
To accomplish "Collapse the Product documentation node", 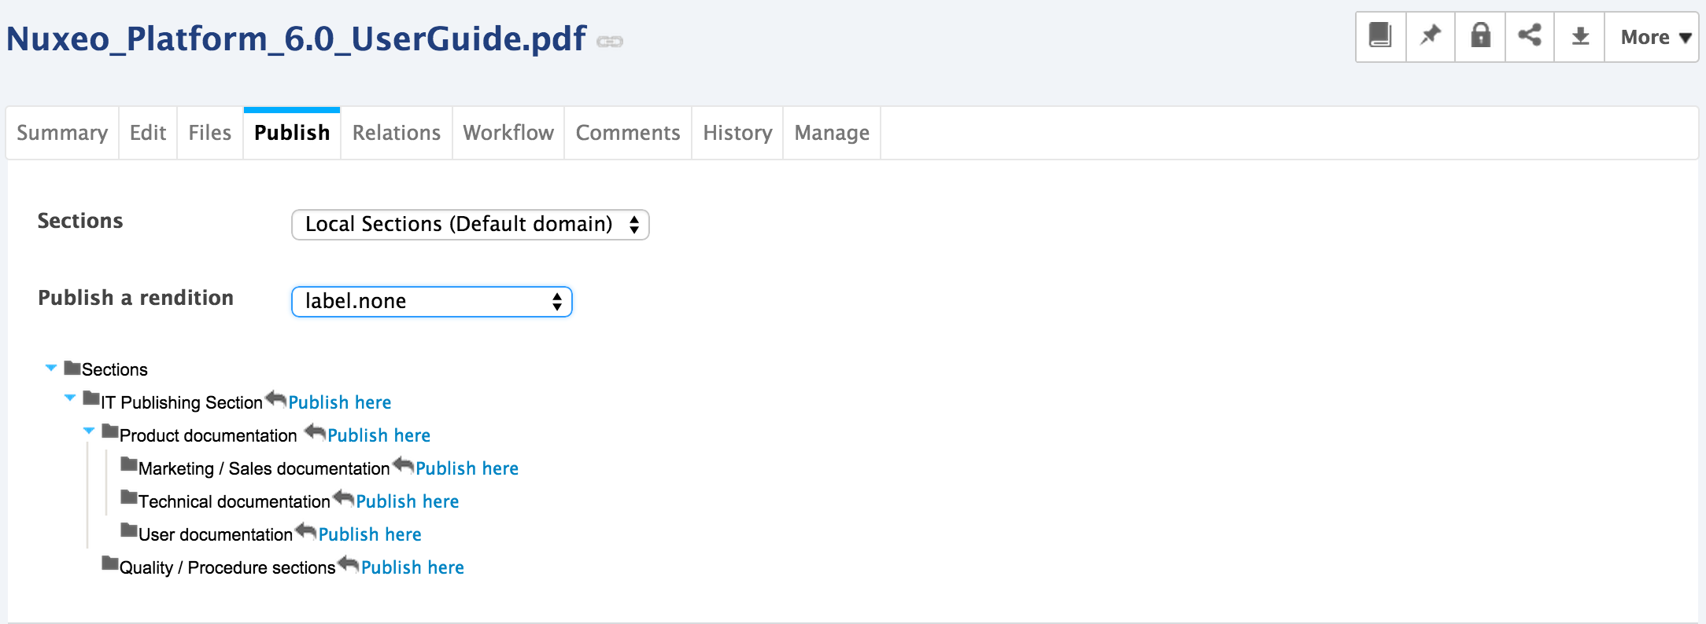I will [89, 431].
